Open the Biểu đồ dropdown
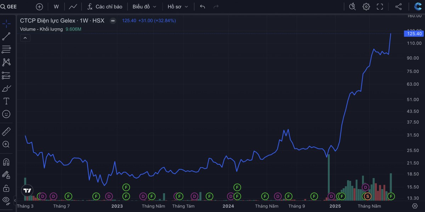Screen dimensions: 425x212 144,7
